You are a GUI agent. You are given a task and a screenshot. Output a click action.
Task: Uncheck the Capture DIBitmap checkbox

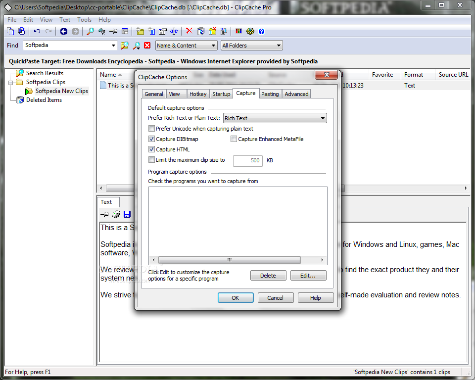pos(151,139)
